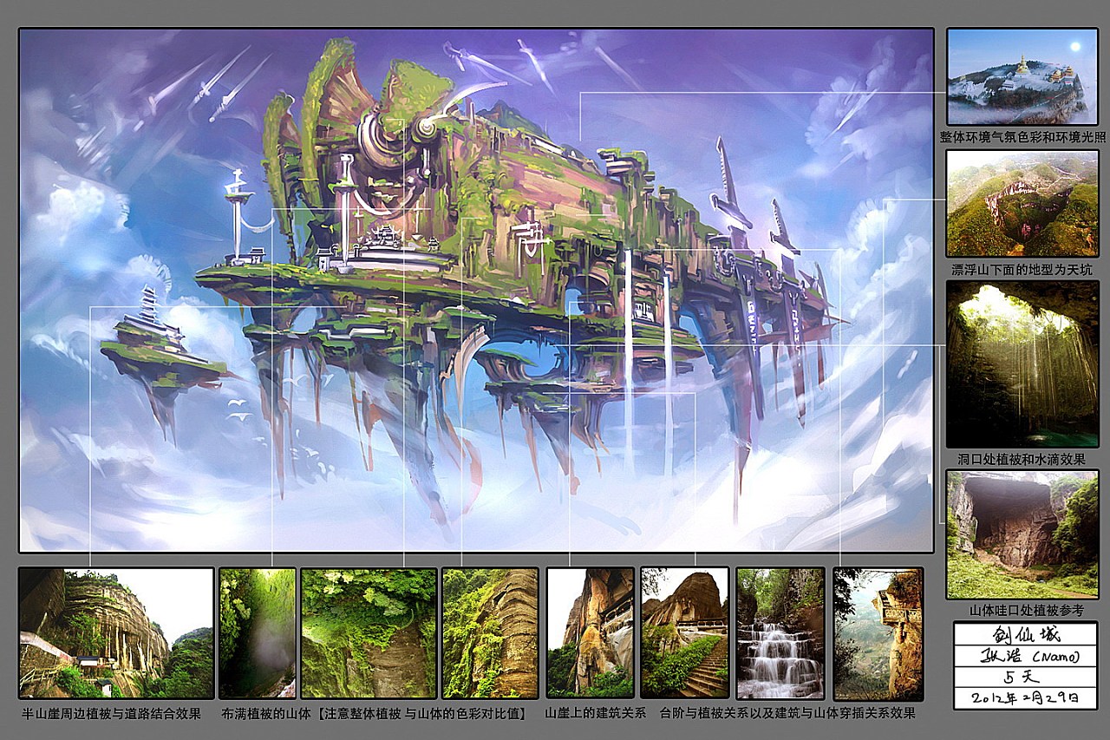This screenshot has height=740, width=1110.
Task: Select the 洞口处植被和水滴效果 caption
Action: pos(1022,459)
